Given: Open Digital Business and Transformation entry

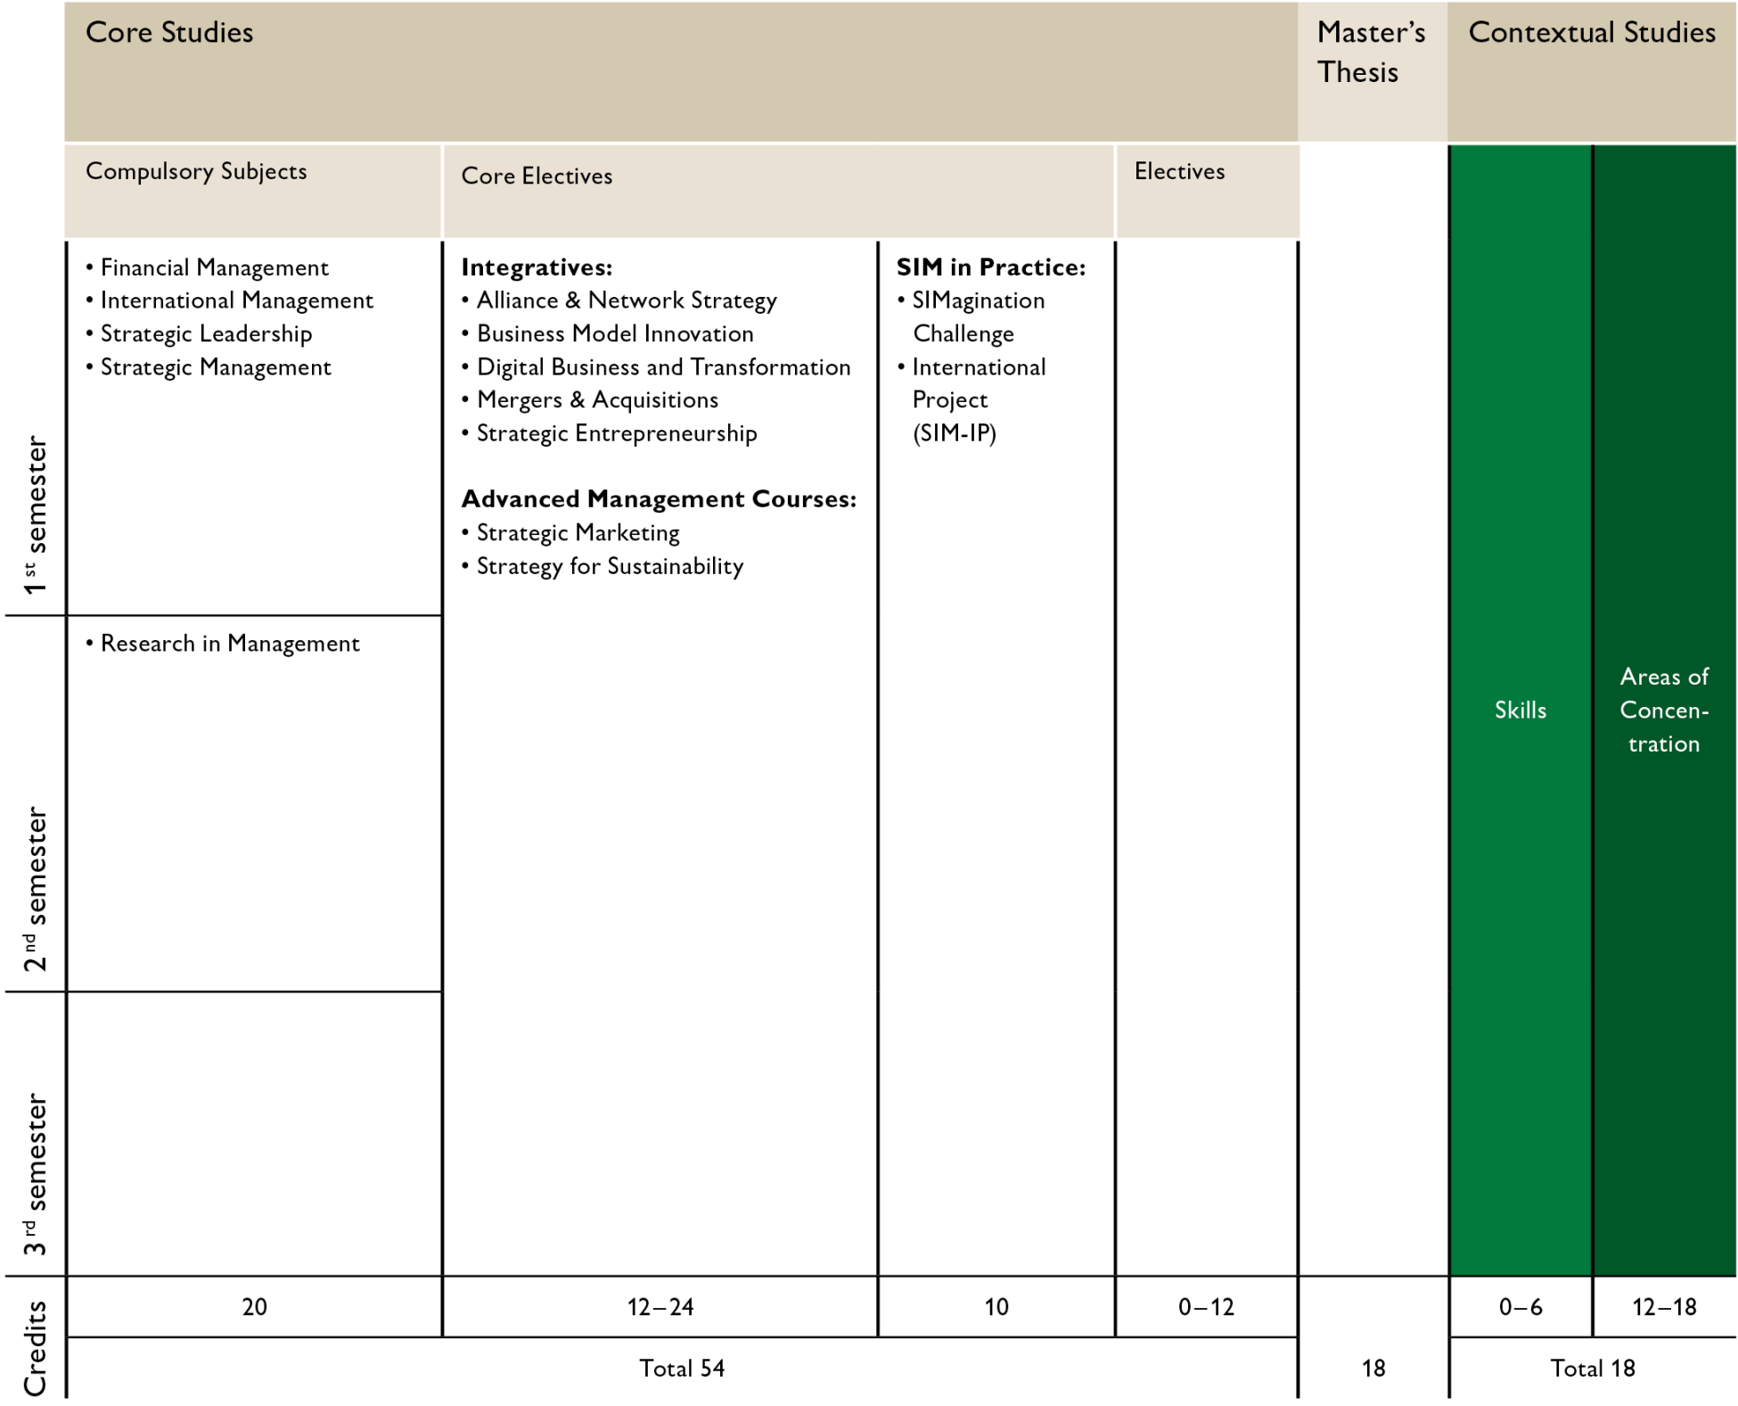Looking at the screenshot, I should [663, 367].
